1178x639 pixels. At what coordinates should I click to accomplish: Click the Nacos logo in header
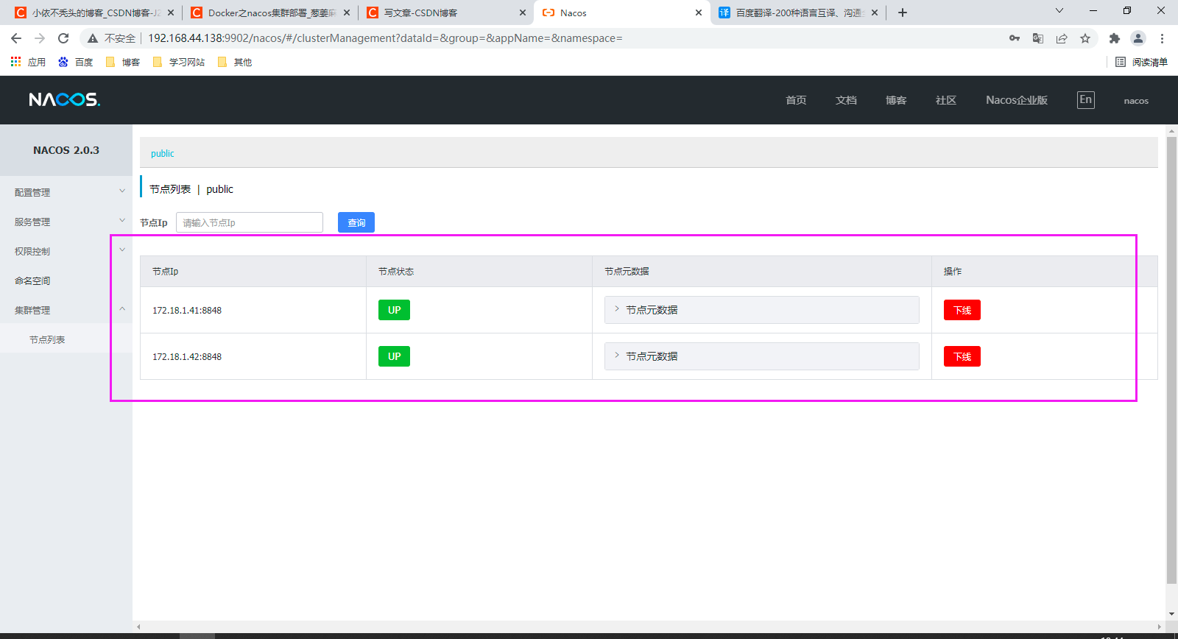click(65, 99)
